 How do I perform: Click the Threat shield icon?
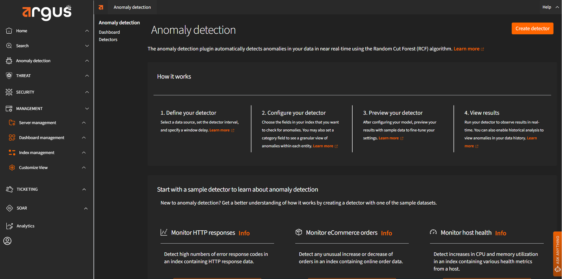point(9,76)
